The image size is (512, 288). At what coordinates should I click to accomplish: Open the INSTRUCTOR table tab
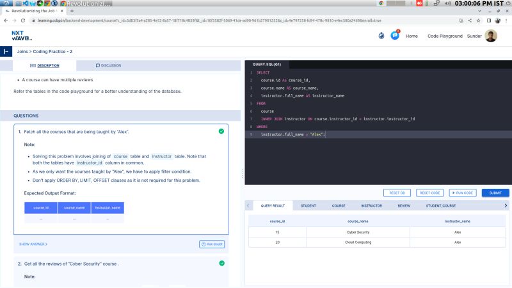click(x=371, y=205)
